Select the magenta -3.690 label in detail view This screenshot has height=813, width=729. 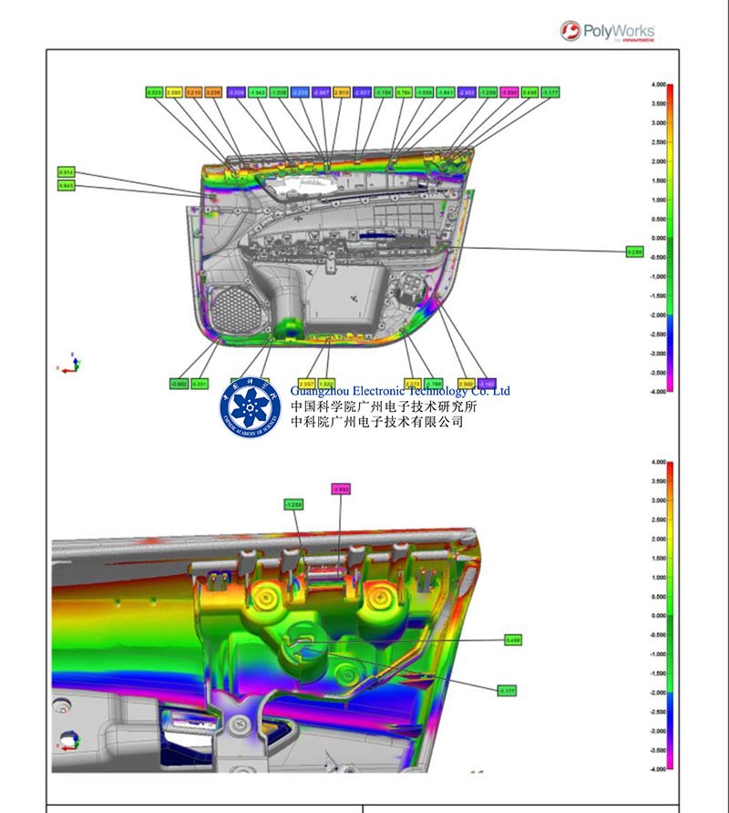click(340, 489)
